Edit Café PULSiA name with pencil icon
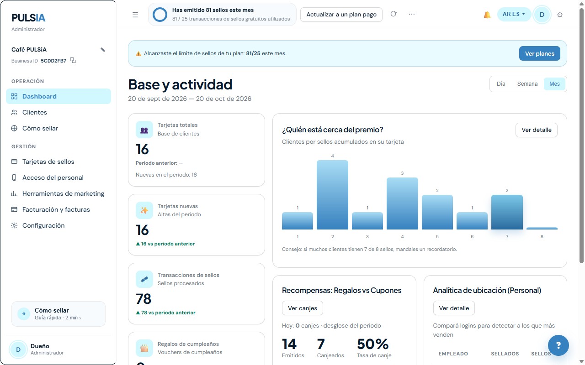585x365 pixels. pyautogui.click(x=103, y=50)
